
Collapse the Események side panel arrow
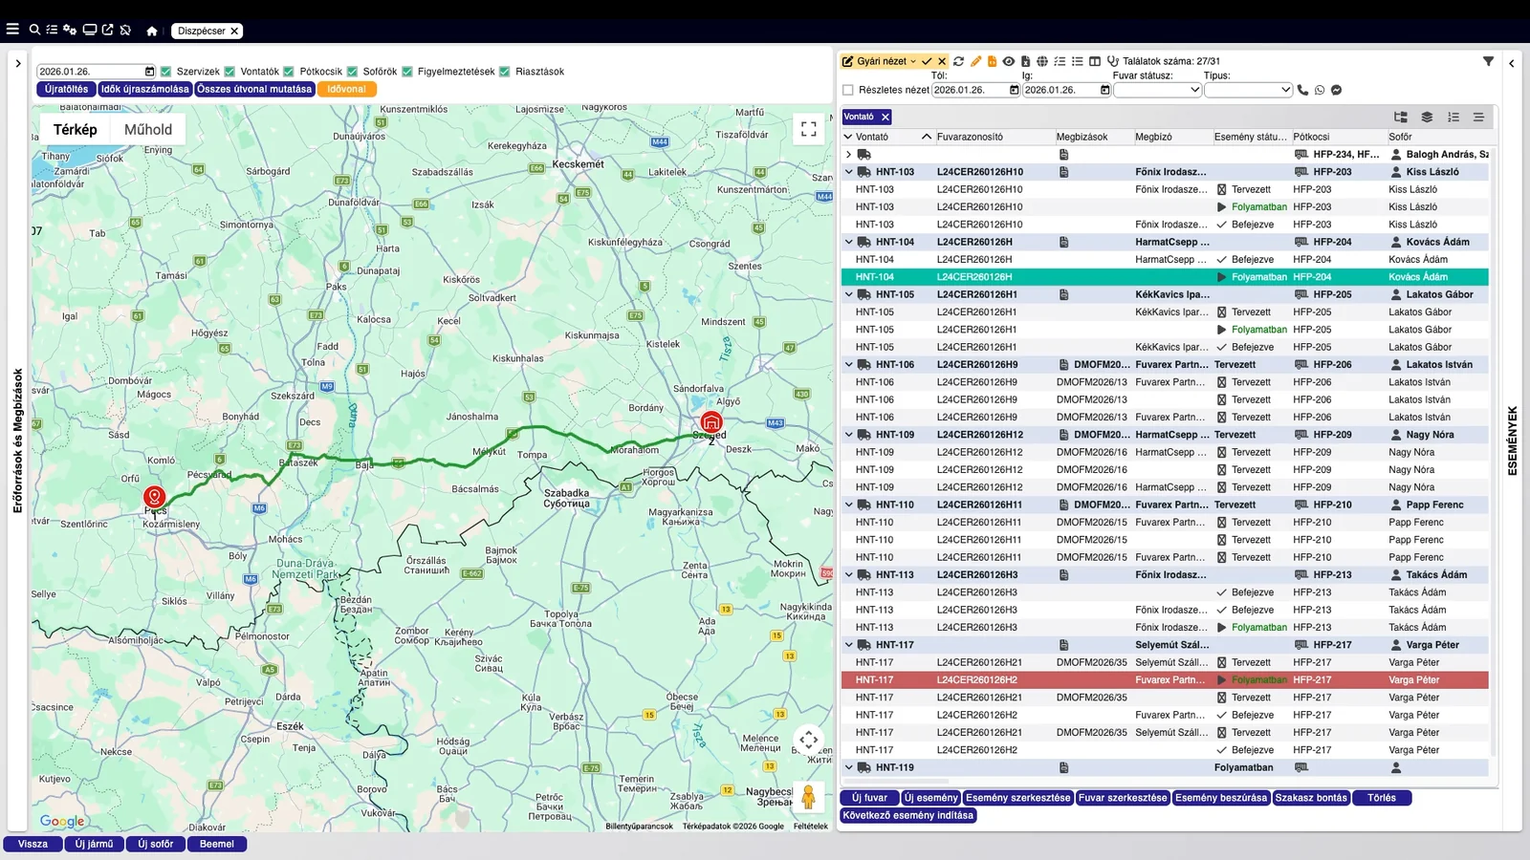1511,64
